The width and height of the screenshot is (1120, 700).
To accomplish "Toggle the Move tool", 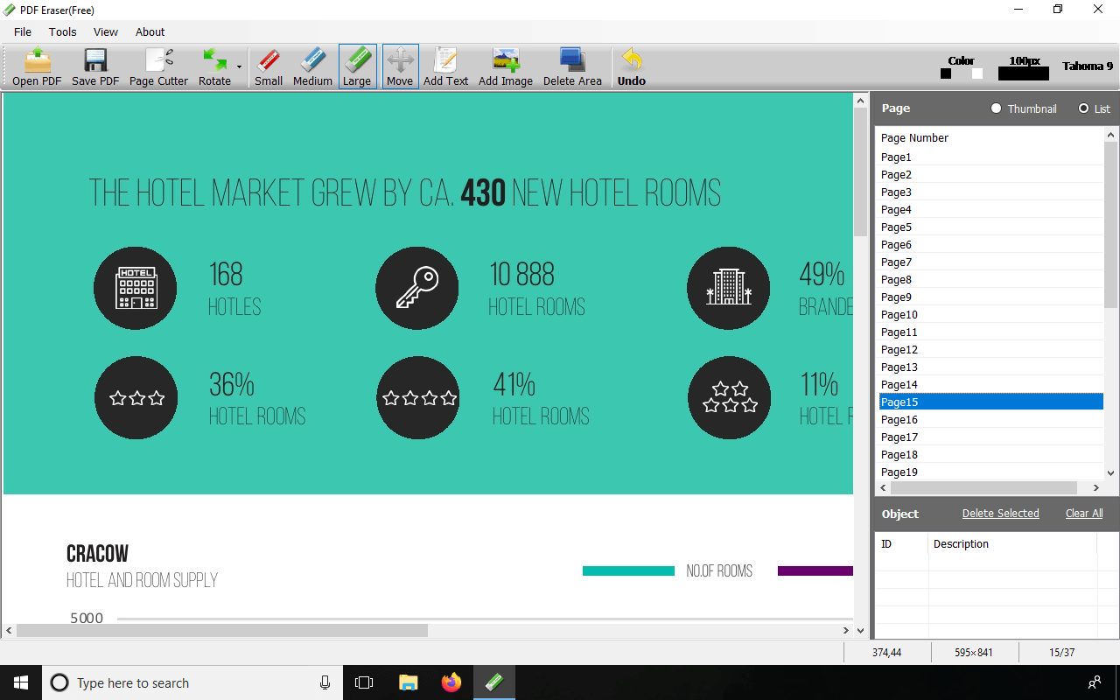I will point(400,67).
